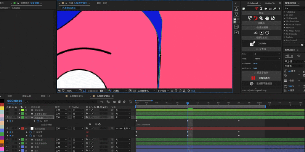Click the blue current time indicator marker
This screenshot has height=152, width=305.
click(x=188, y=103)
